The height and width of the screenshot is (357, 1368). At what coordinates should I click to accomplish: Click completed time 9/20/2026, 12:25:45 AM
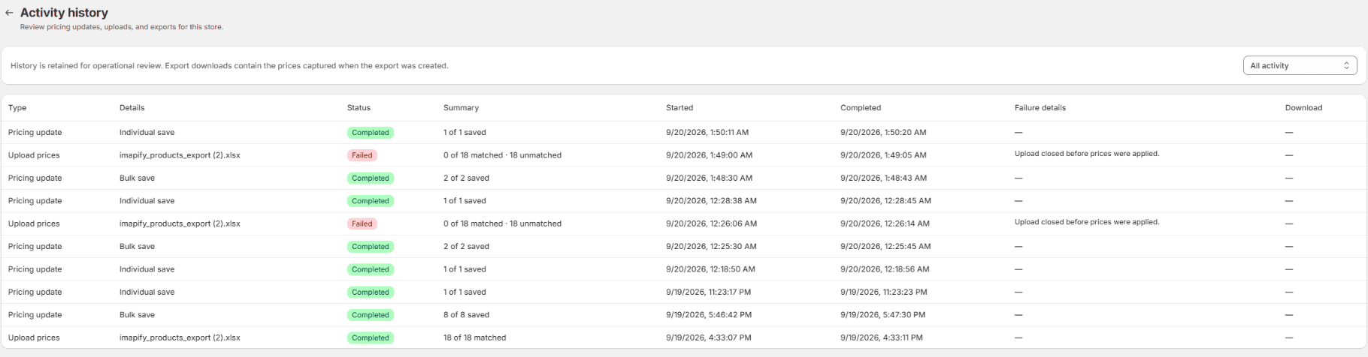point(885,246)
